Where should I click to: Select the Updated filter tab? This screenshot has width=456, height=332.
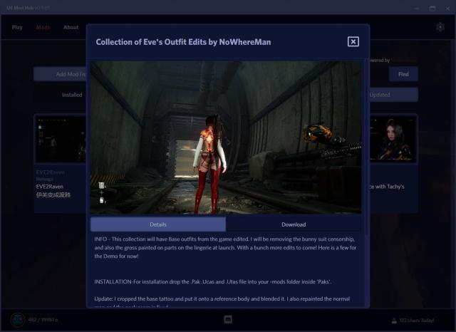pyautogui.click(x=394, y=95)
